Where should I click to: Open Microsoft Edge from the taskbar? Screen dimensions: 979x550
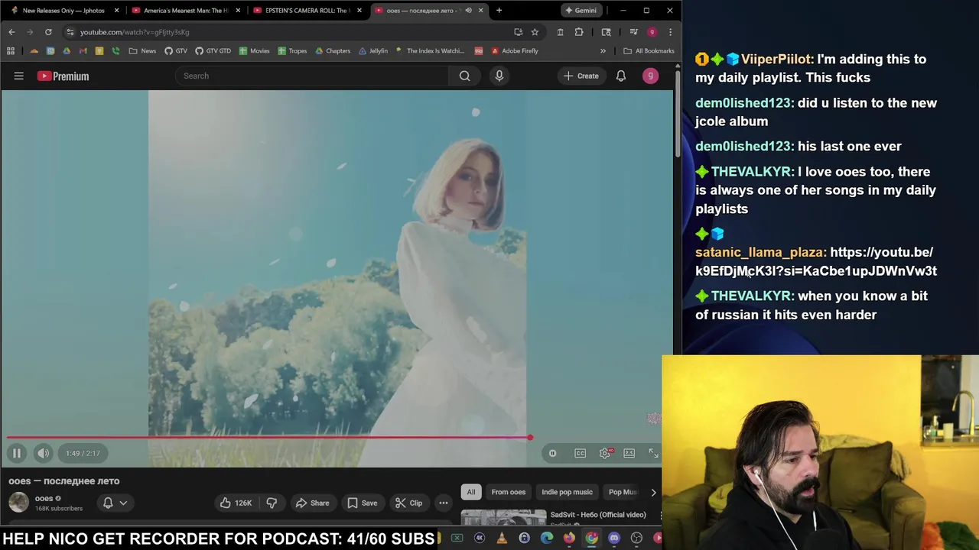point(547,538)
